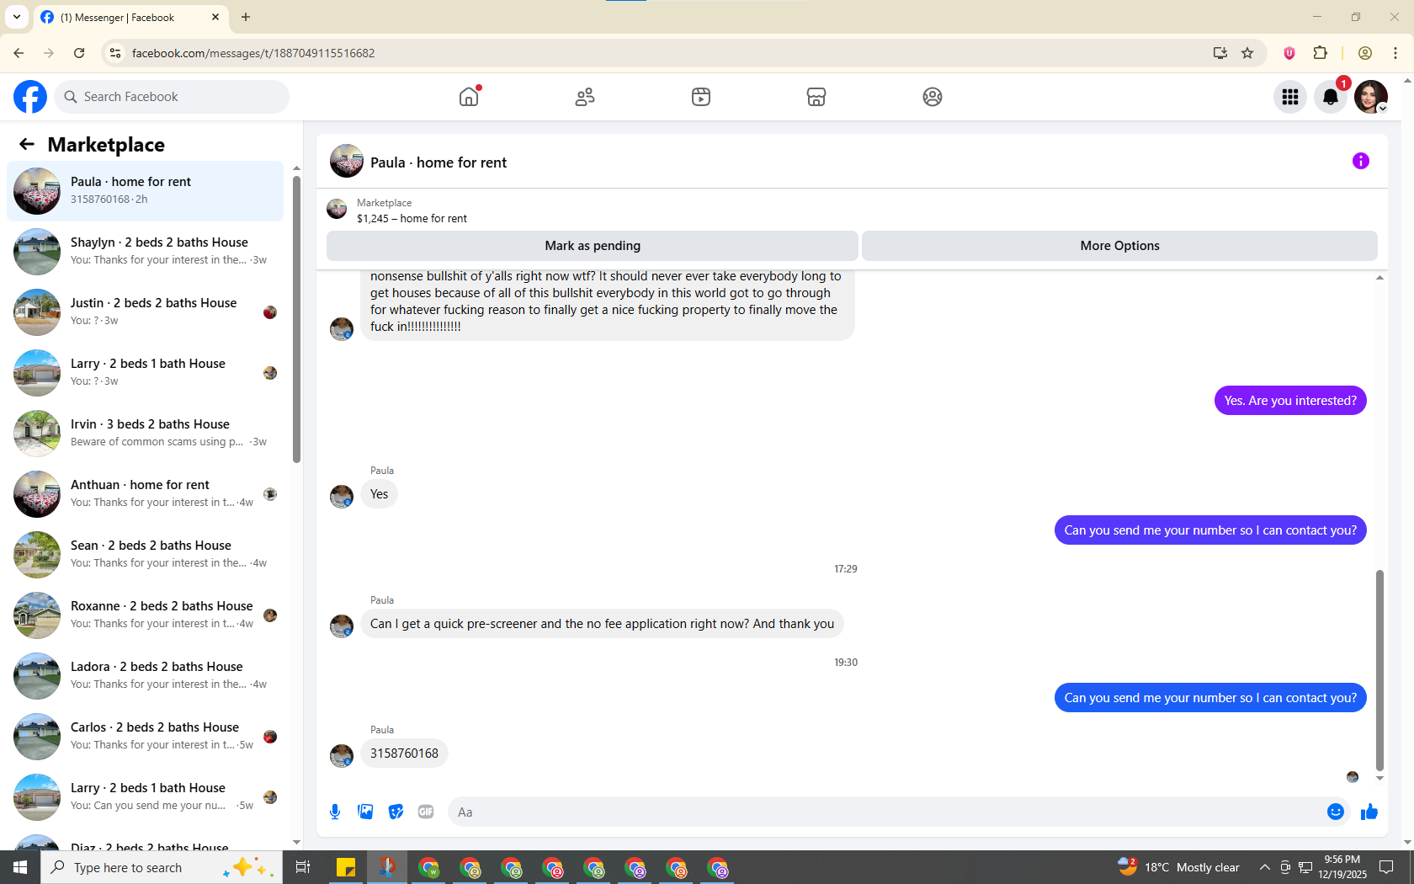Image resolution: width=1414 pixels, height=884 pixels.
Task: Open Shaylyn 2 beds 2 baths House chat
Action: point(146,252)
